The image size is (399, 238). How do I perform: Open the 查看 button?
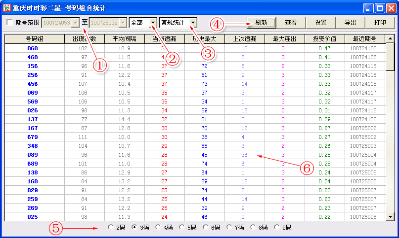(291, 23)
